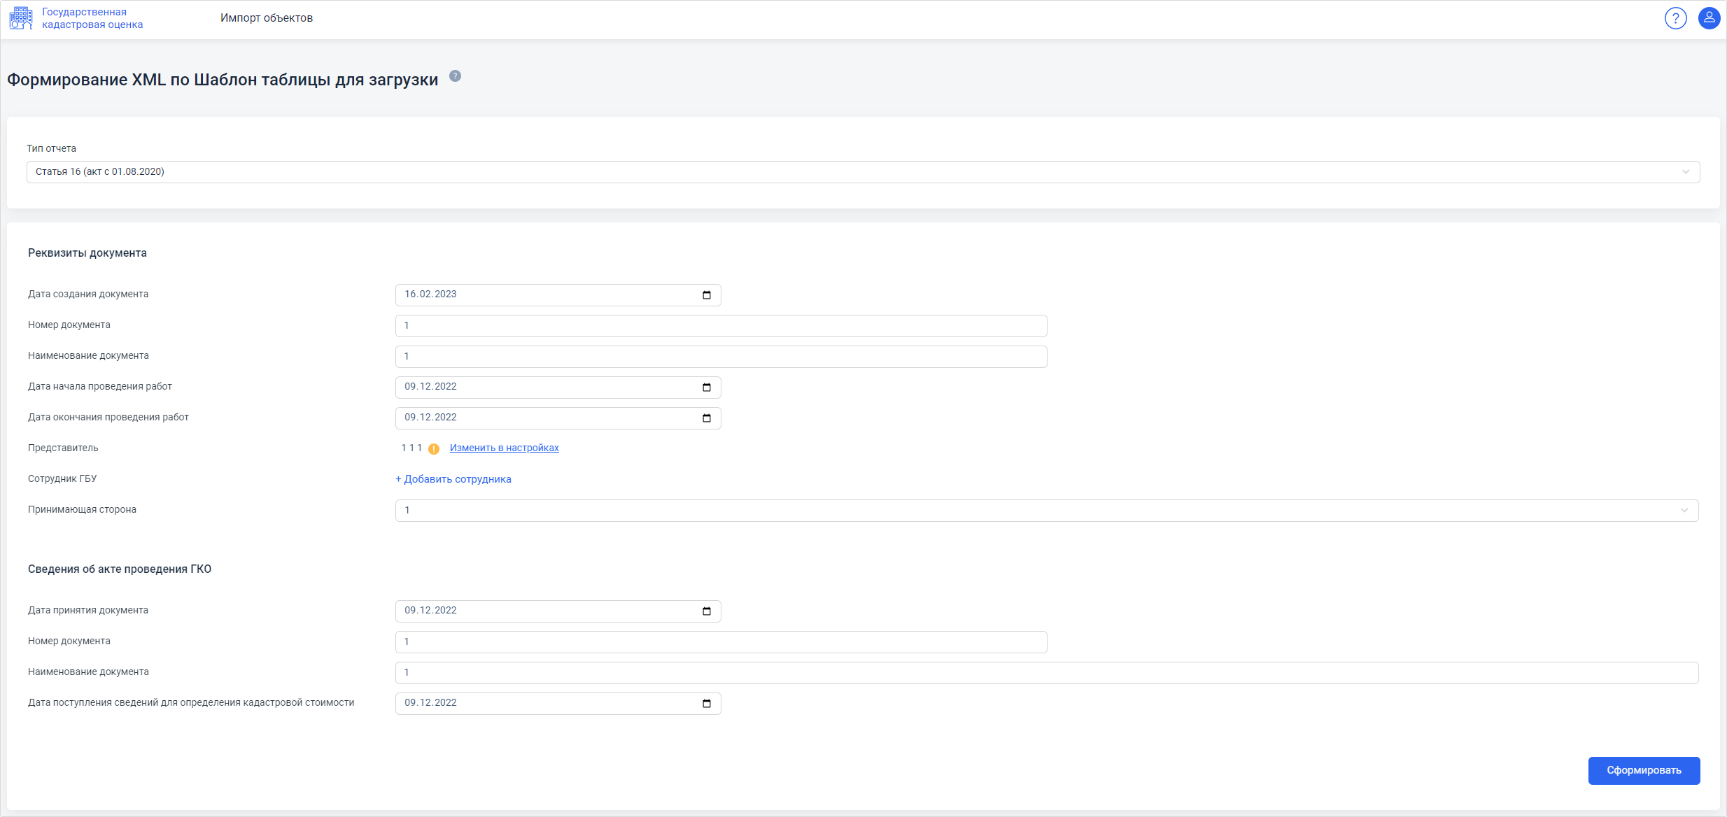1727x817 pixels.
Task: Open the Импорт объектов menu item
Action: [267, 18]
